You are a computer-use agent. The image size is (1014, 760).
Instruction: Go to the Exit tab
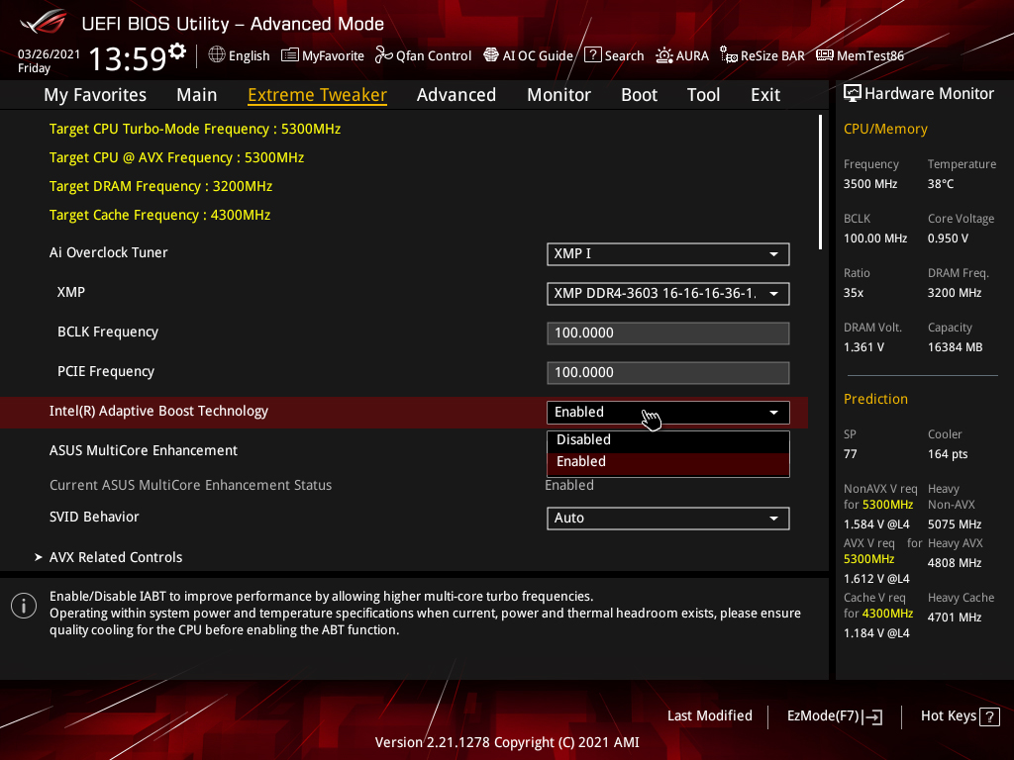pos(765,95)
